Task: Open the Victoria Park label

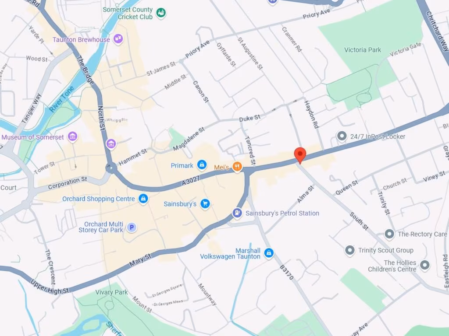Action: point(363,50)
